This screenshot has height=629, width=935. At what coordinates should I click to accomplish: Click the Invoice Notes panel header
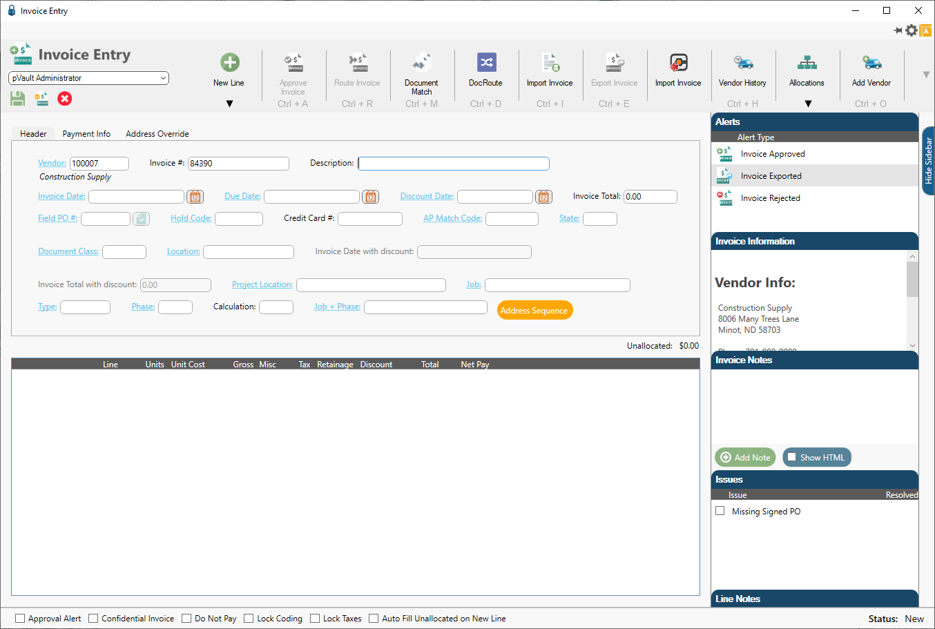(815, 360)
